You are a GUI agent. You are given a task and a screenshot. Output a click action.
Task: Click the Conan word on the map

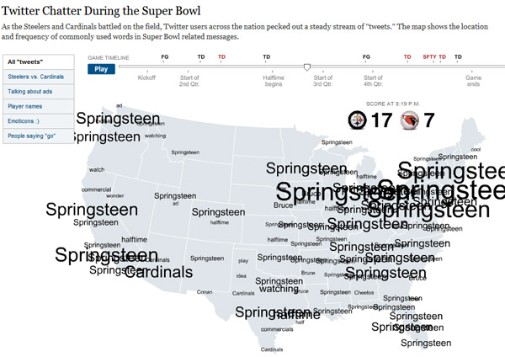click(x=205, y=292)
